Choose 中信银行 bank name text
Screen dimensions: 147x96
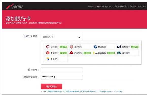pyautogui.click(x=54, y=53)
